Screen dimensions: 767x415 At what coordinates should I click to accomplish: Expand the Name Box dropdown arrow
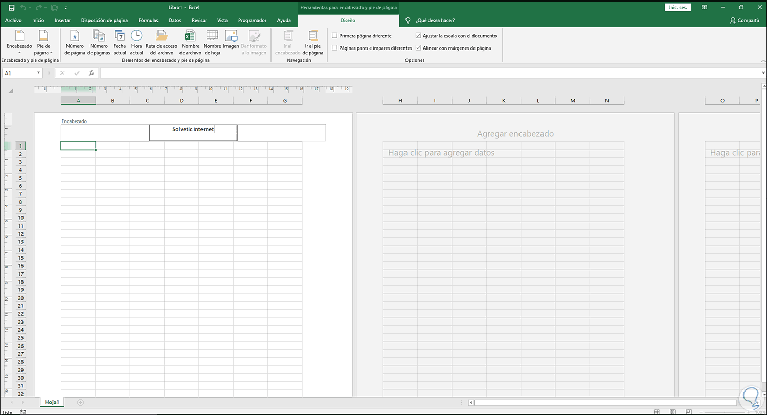coord(38,73)
